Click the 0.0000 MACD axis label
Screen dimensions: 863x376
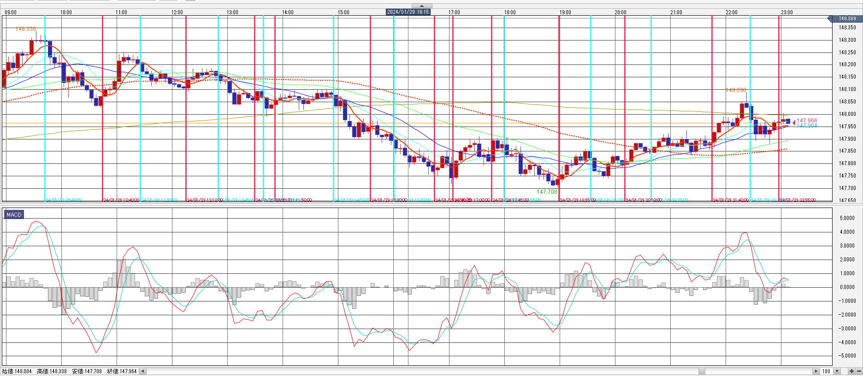[x=847, y=287]
